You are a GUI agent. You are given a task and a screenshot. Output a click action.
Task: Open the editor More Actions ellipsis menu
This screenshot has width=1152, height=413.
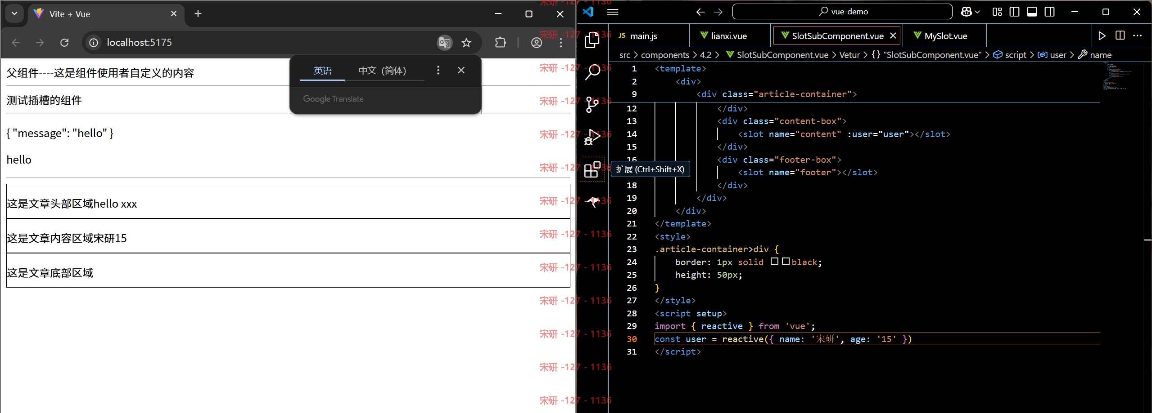coord(1137,36)
